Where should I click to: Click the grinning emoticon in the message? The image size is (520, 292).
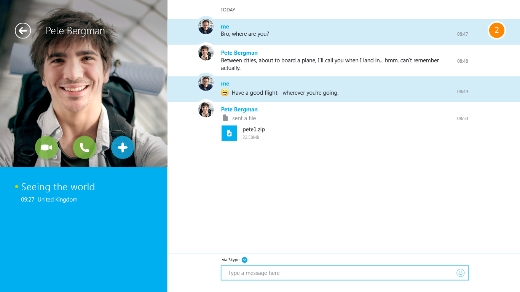(x=225, y=92)
